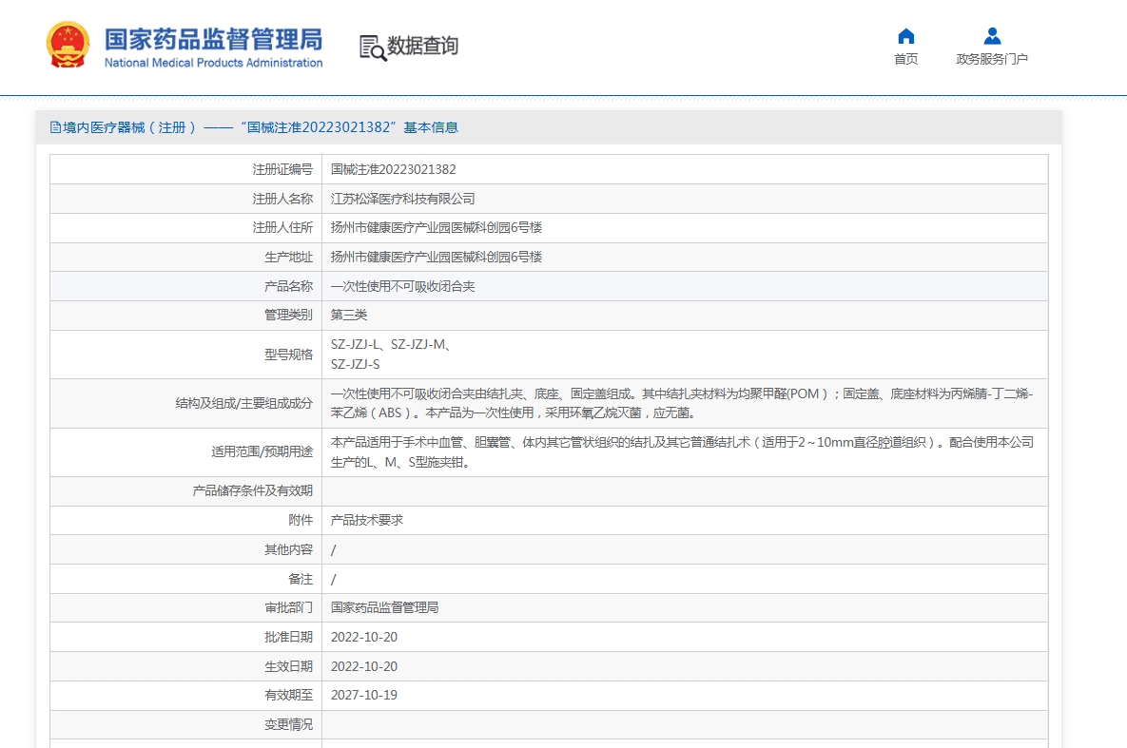This screenshot has width=1127, height=748.
Task: Click the 结构及组成 description text
Action: 681,404
